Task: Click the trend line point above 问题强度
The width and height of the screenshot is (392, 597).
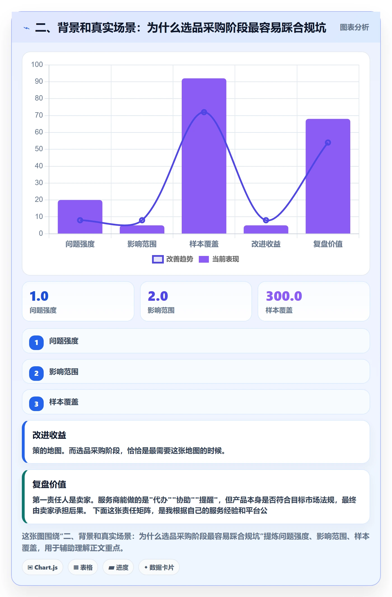Action: [80, 220]
